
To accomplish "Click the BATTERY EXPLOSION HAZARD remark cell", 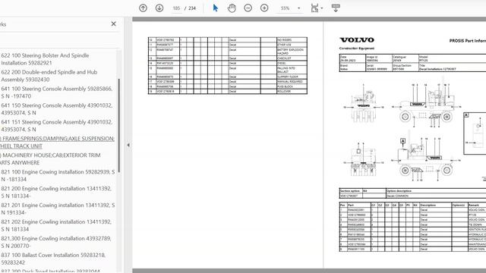I will pos(292,52).
